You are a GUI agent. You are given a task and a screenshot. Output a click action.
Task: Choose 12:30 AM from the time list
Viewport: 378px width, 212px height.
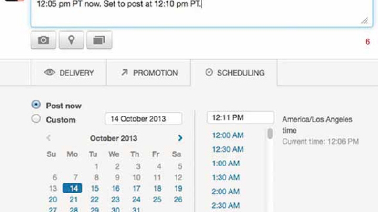pyautogui.click(x=228, y=149)
